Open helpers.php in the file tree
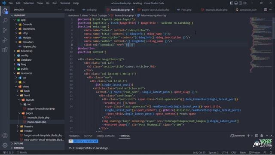 [x=37, y=46]
